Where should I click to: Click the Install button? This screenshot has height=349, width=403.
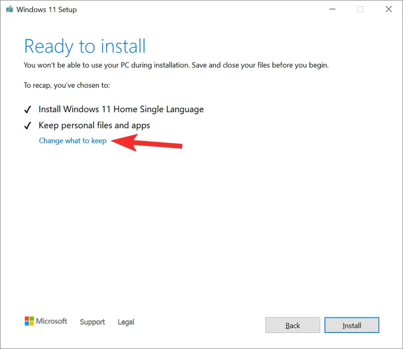[x=352, y=325]
